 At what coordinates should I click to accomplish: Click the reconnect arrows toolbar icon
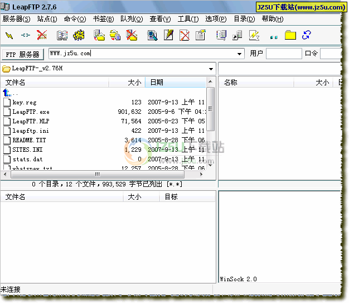(26, 35)
